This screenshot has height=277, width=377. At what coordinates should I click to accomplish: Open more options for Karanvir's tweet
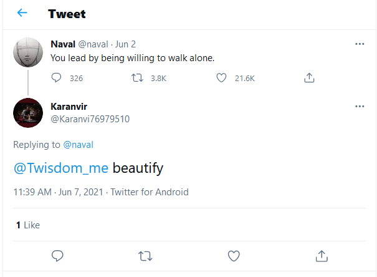click(x=360, y=107)
